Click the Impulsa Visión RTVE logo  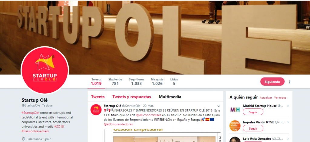click(235, 126)
